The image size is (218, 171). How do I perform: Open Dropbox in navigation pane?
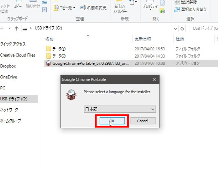(x=8, y=66)
